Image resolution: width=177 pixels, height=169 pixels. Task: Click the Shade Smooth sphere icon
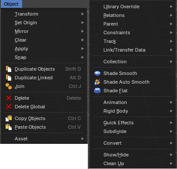pos(97,73)
